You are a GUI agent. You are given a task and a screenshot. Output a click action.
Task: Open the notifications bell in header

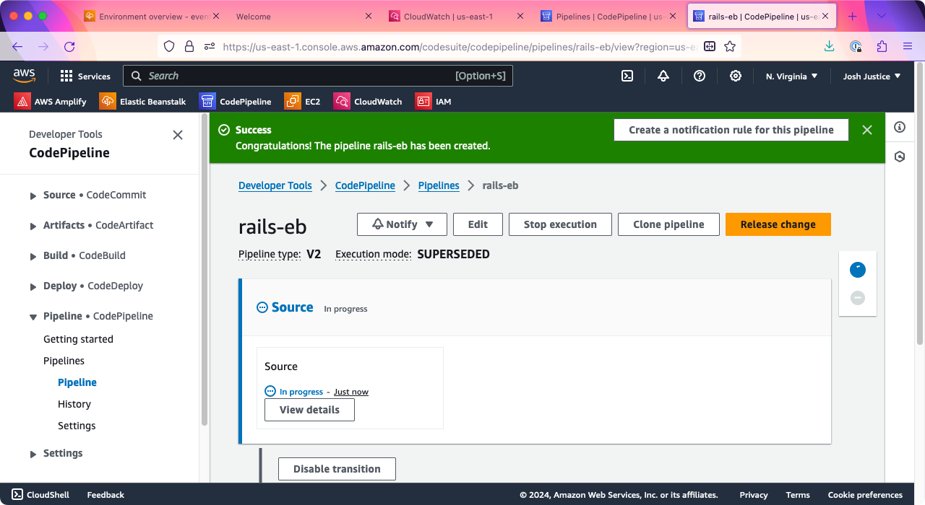(x=663, y=76)
